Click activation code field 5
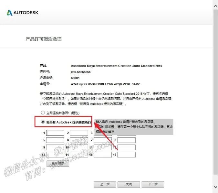Image resolution: width=218 pixels, height=193 pixels. (x=55, y=140)
